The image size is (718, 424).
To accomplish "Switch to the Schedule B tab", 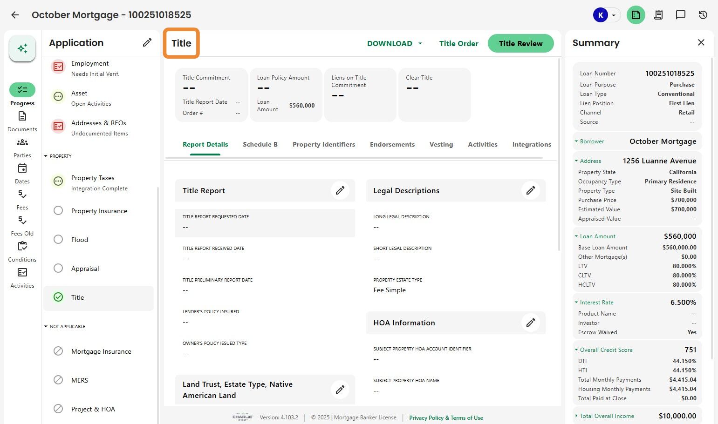I will [260, 144].
